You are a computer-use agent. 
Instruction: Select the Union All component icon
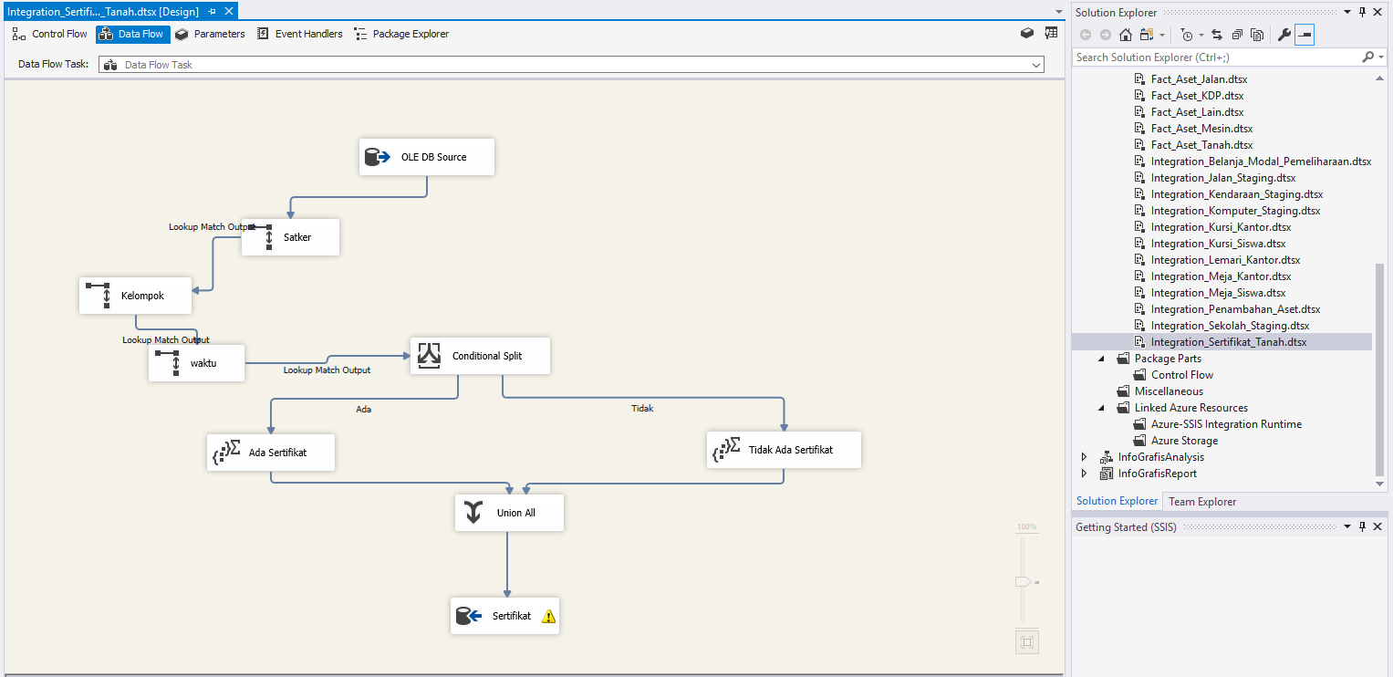click(x=473, y=513)
